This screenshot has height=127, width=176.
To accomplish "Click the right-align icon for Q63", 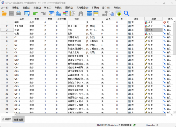I will [129, 64].
